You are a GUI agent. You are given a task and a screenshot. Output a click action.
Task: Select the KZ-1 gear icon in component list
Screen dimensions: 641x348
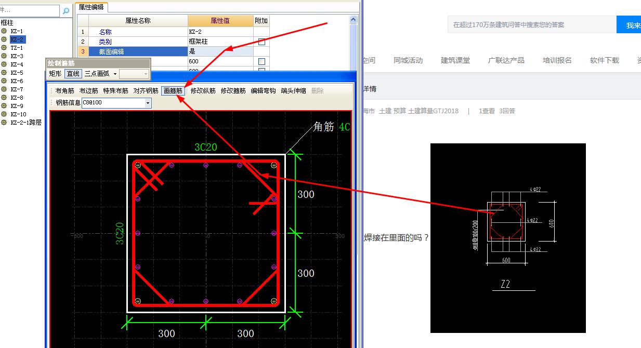(4, 31)
